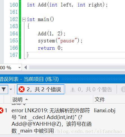Click the system("pause") line of code
The width and height of the screenshot is (125, 137).
tap(60, 41)
